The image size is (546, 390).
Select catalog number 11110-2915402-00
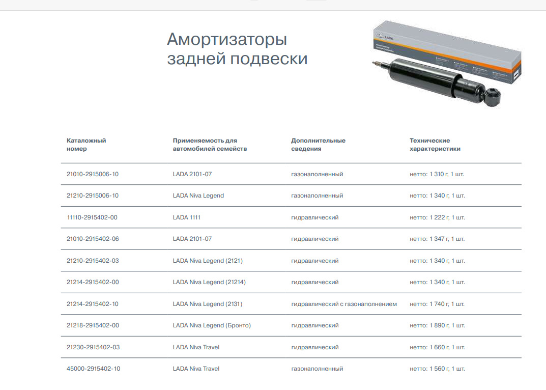(x=92, y=217)
